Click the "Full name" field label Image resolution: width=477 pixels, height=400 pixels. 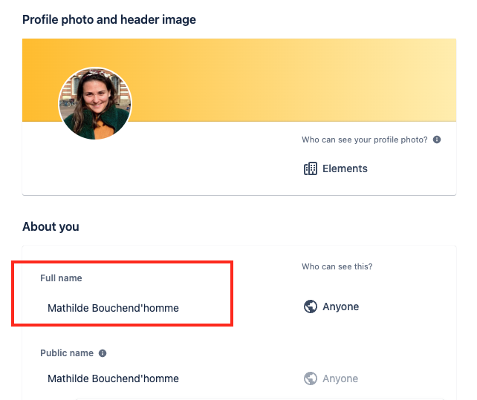61,278
